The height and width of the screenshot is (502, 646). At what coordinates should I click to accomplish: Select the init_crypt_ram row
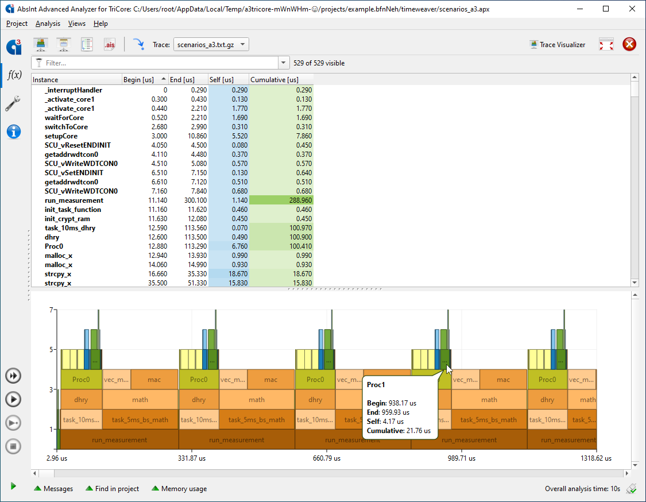point(172,219)
